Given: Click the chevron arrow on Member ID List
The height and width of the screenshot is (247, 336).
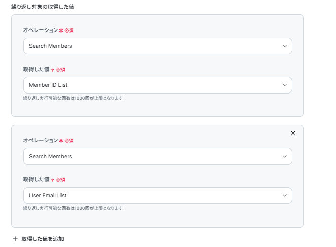Looking at the screenshot, I should click(x=284, y=85).
